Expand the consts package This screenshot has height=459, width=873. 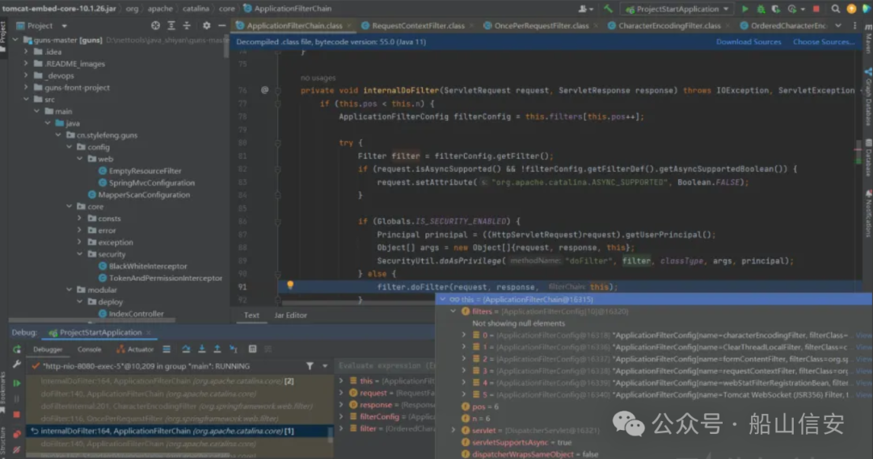click(79, 219)
